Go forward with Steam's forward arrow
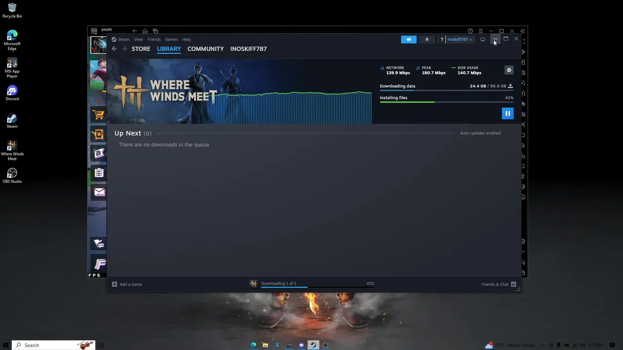The image size is (623, 350). (x=124, y=49)
